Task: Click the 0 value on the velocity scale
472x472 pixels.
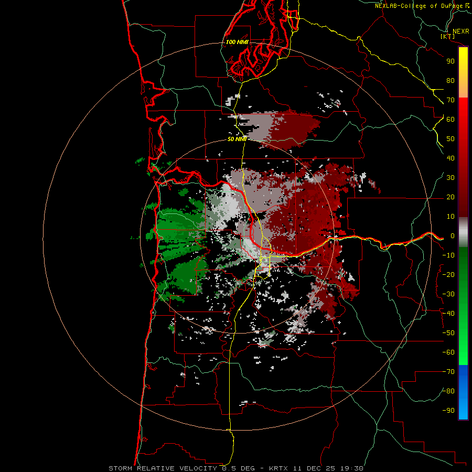Action: coord(453,236)
